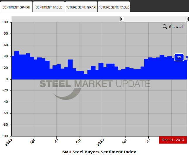Grab the left scrollbar grip handle
This screenshot has width=189, height=155.
(122, 19)
